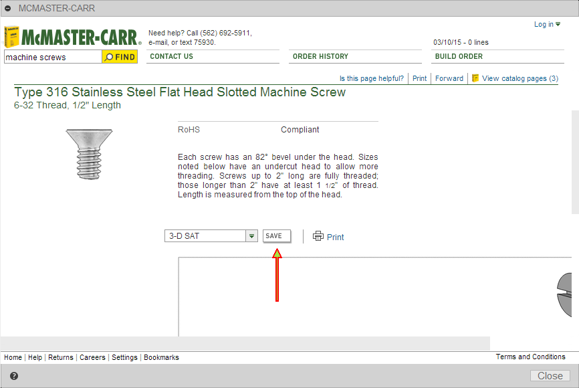
Task: Click the circle icon beside MCMASTER-CARR title
Action: tap(8, 7)
